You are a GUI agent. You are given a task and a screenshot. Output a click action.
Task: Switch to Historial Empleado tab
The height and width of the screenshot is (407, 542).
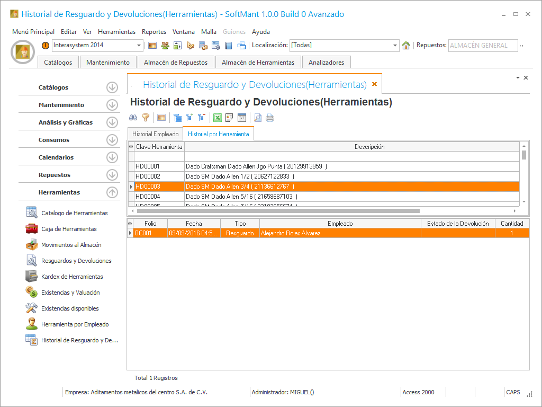[155, 134]
